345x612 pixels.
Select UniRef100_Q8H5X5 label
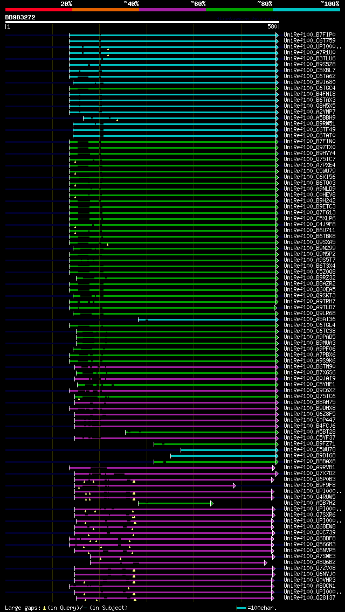coord(309,106)
